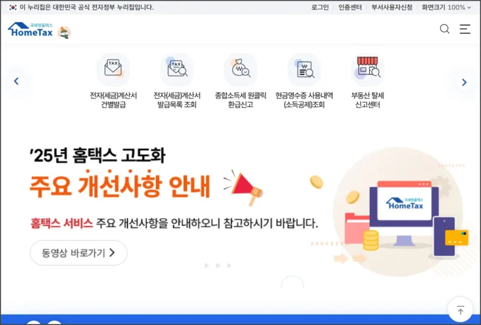The height and width of the screenshot is (325, 481).
Task: Show next quick-menu items with right arrow
Action: tap(464, 82)
